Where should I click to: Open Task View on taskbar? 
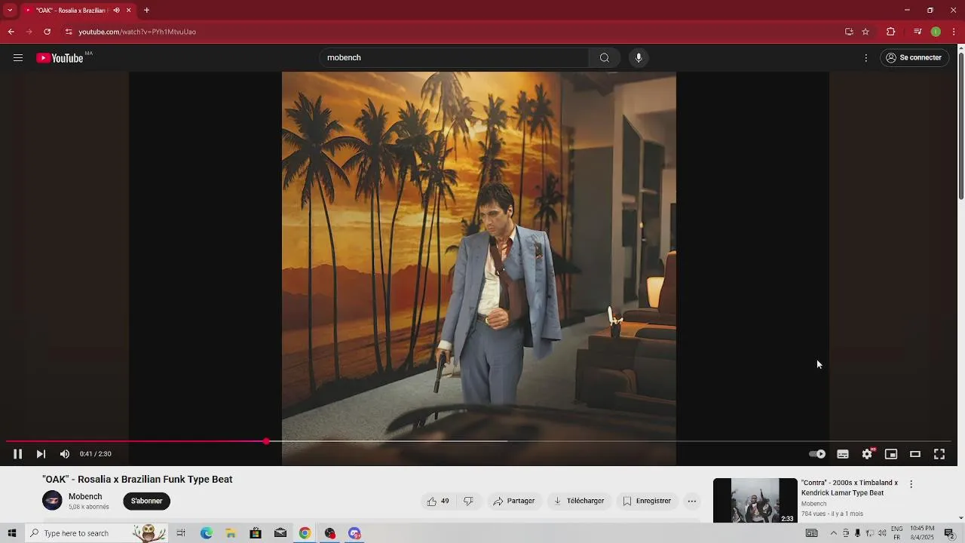coord(181,533)
